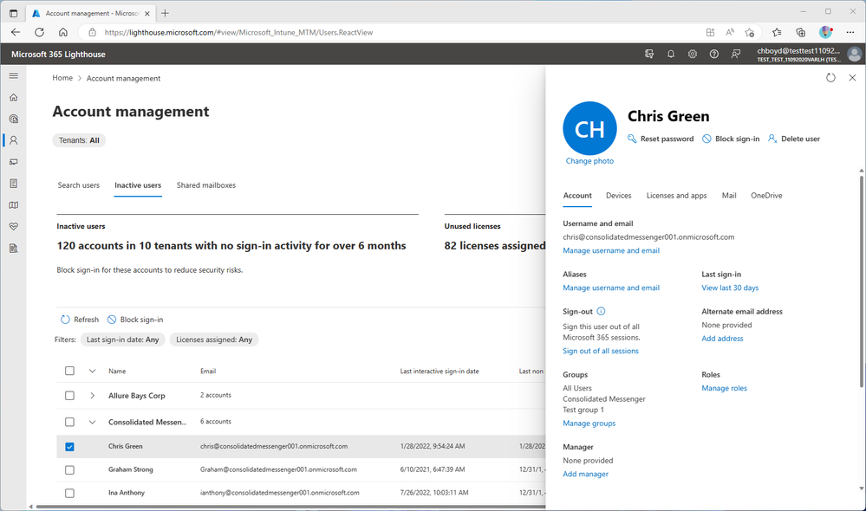Screen dimensions: 866x511
Task: Open the Licenses assigned filter
Action: click(x=214, y=340)
